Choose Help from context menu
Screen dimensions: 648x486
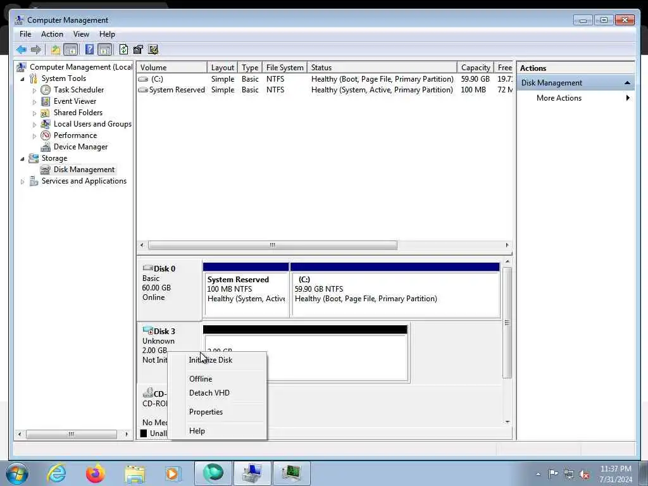(x=218, y=431)
